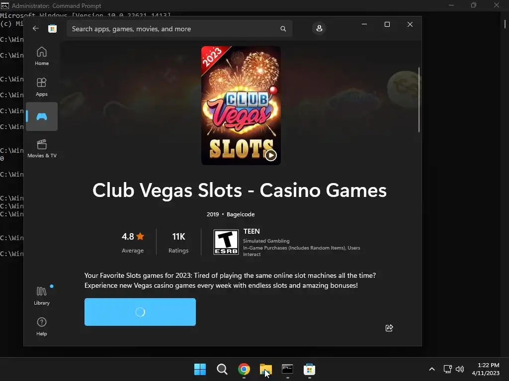Image resolution: width=509 pixels, height=381 pixels.
Task: Click the search magnifier icon in Store
Action: coord(283,29)
